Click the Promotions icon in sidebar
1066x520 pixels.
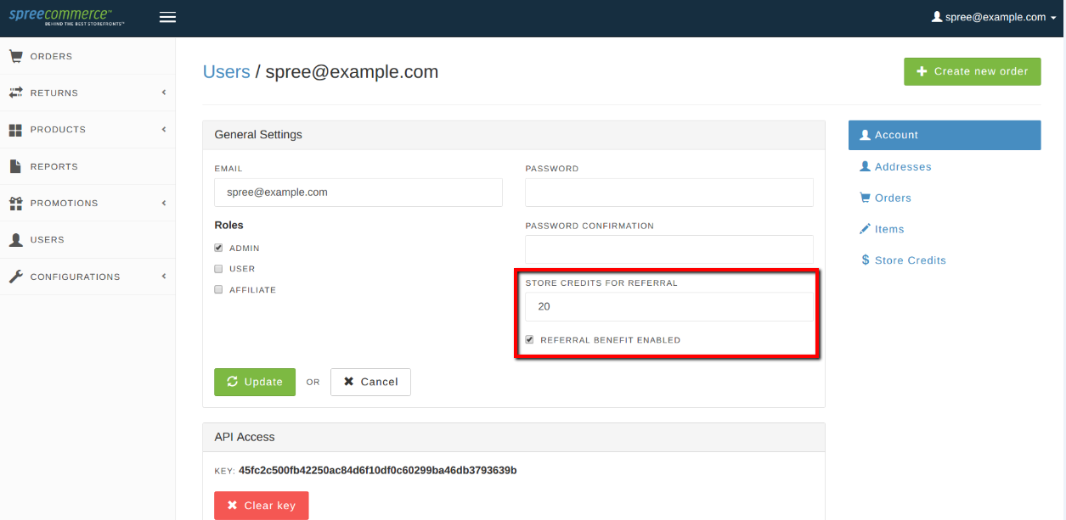pyautogui.click(x=15, y=203)
